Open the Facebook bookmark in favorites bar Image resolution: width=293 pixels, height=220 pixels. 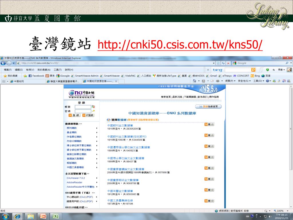(36, 76)
